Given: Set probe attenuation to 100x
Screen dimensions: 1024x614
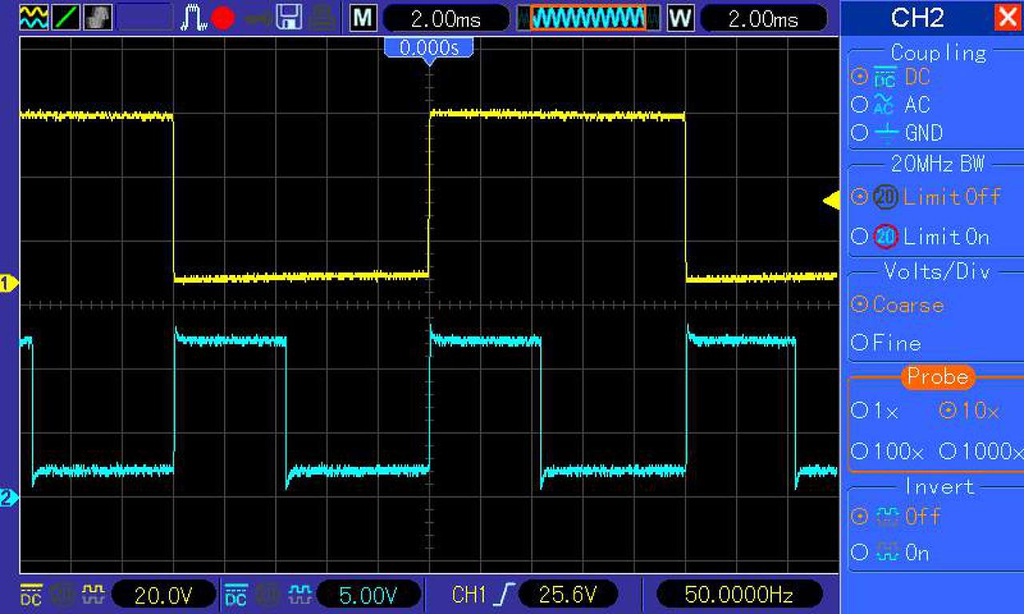Looking at the screenshot, I should [x=888, y=452].
